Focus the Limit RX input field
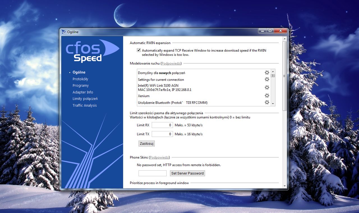359x213 pixels. pyautogui.click(x=162, y=125)
